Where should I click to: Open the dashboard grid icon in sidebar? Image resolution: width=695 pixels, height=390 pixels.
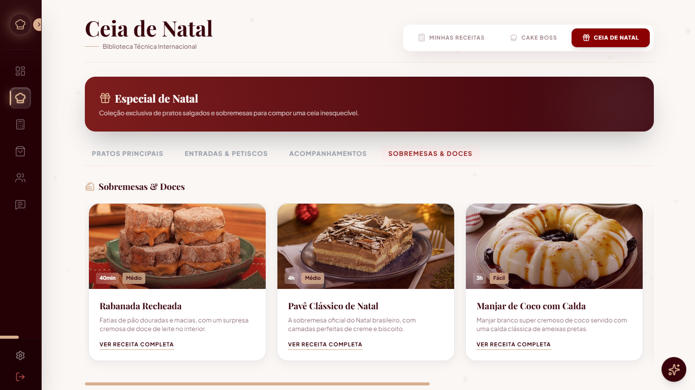click(x=20, y=71)
